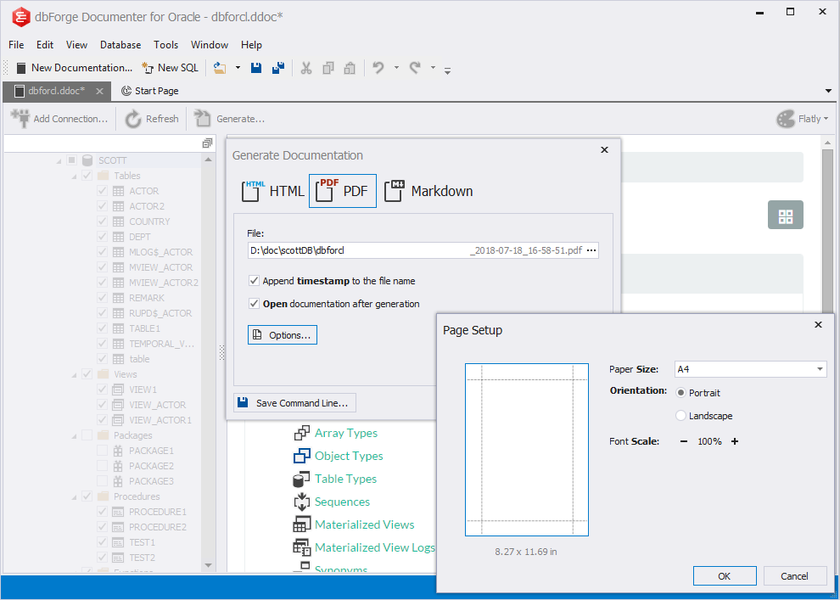Open the dropdown arrow next to Open icon

[x=238, y=68]
